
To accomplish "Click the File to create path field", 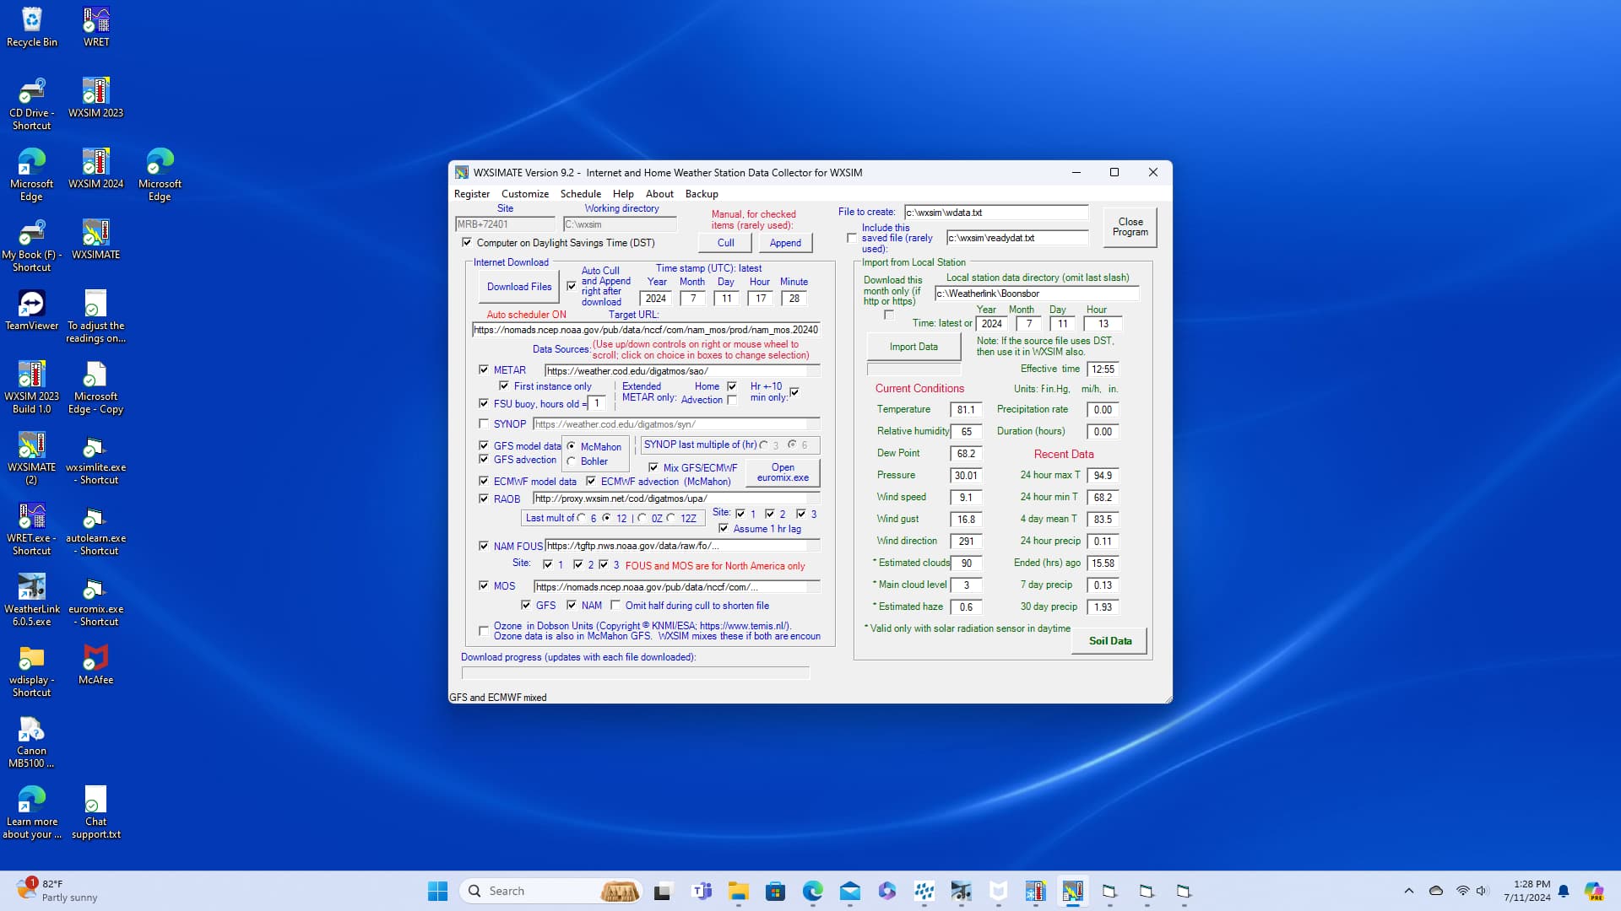I will 997,213.
